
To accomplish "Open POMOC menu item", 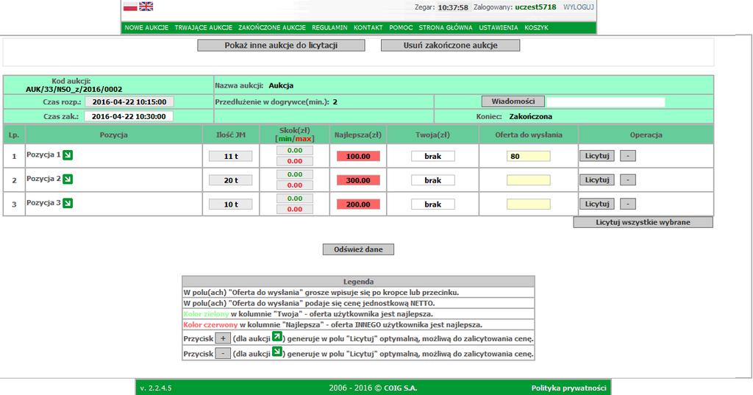I will tap(401, 28).
